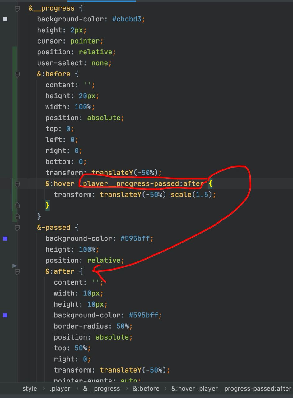The image size is (293, 398).
Task: Click the '&-passed {' selector text
Action: 58,228
